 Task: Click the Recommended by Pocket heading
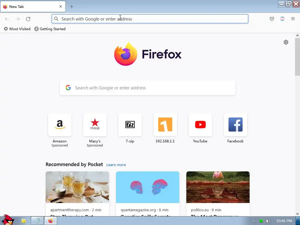74,165
